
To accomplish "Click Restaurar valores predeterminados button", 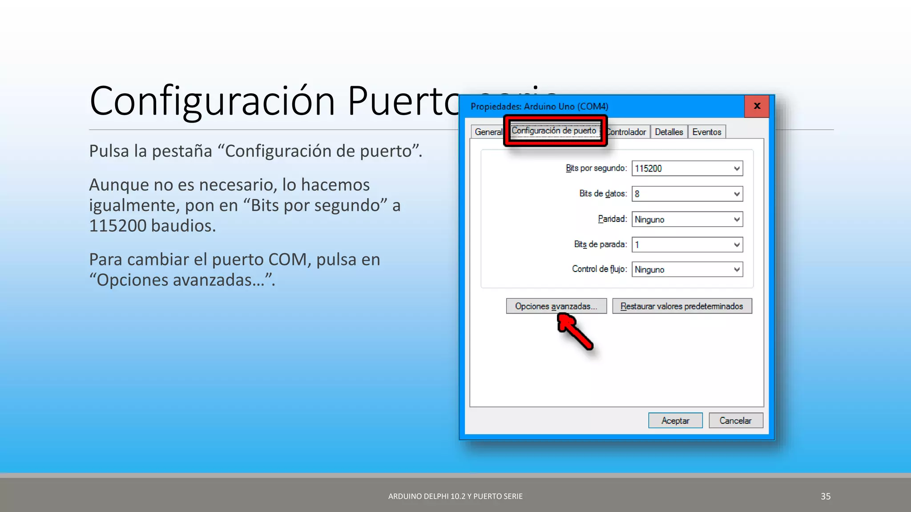I will tap(682, 306).
